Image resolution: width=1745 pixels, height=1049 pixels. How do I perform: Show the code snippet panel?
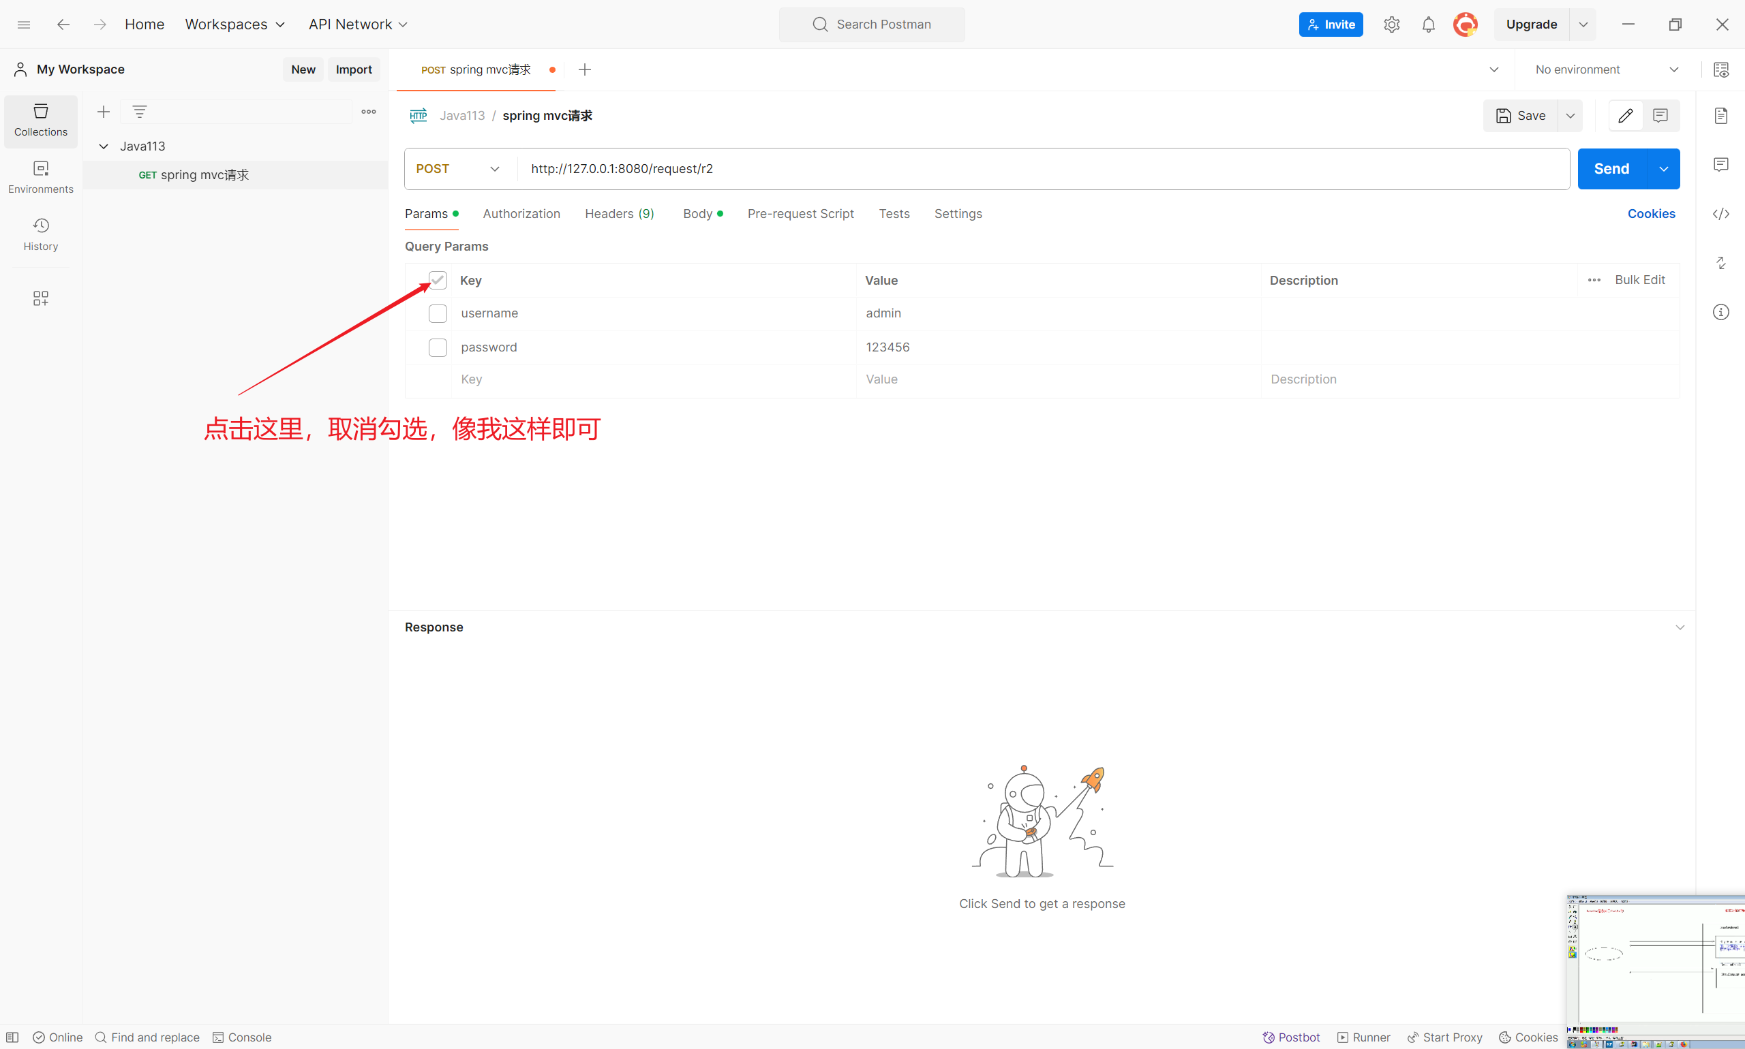click(1720, 213)
